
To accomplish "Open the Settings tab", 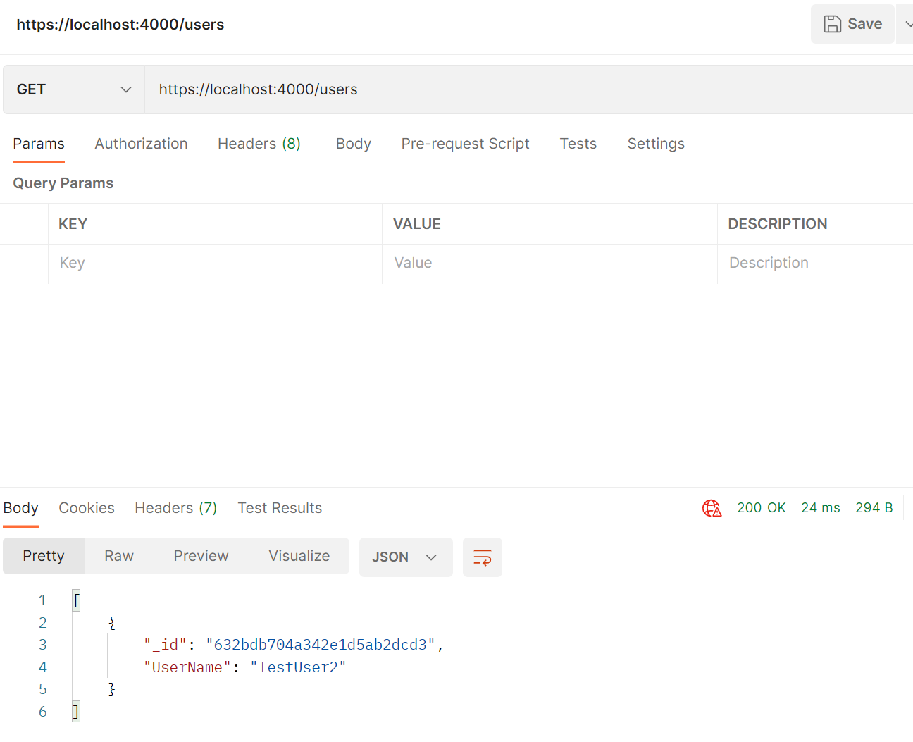I will (656, 144).
